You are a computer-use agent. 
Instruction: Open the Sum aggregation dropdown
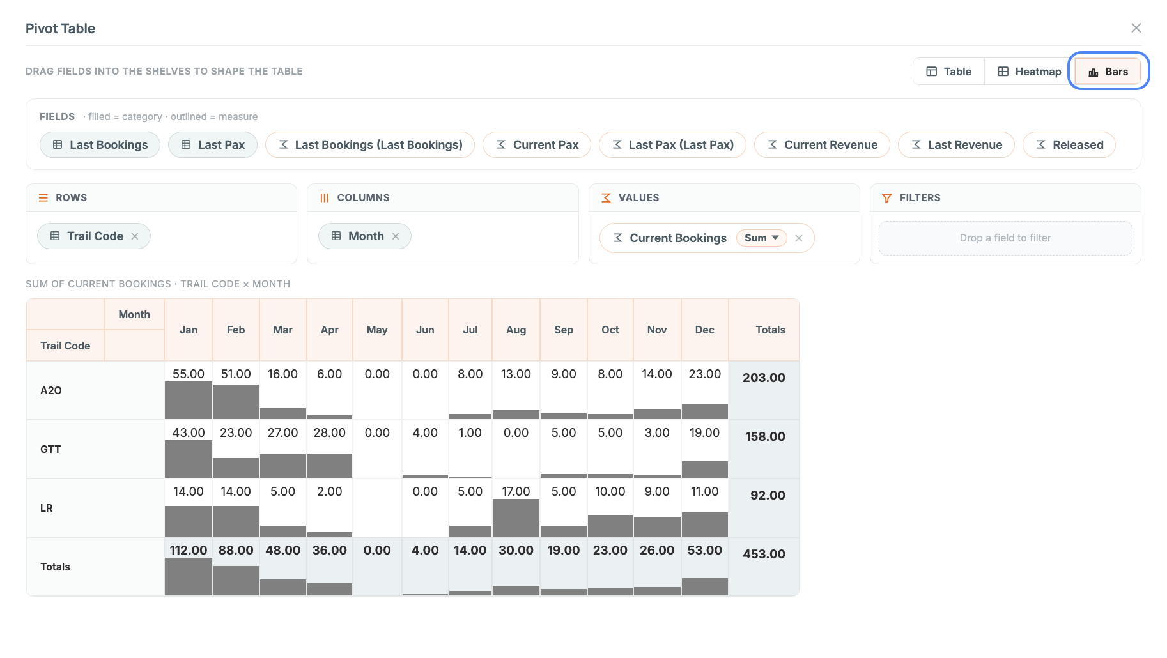pyautogui.click(x=762, y=238)
